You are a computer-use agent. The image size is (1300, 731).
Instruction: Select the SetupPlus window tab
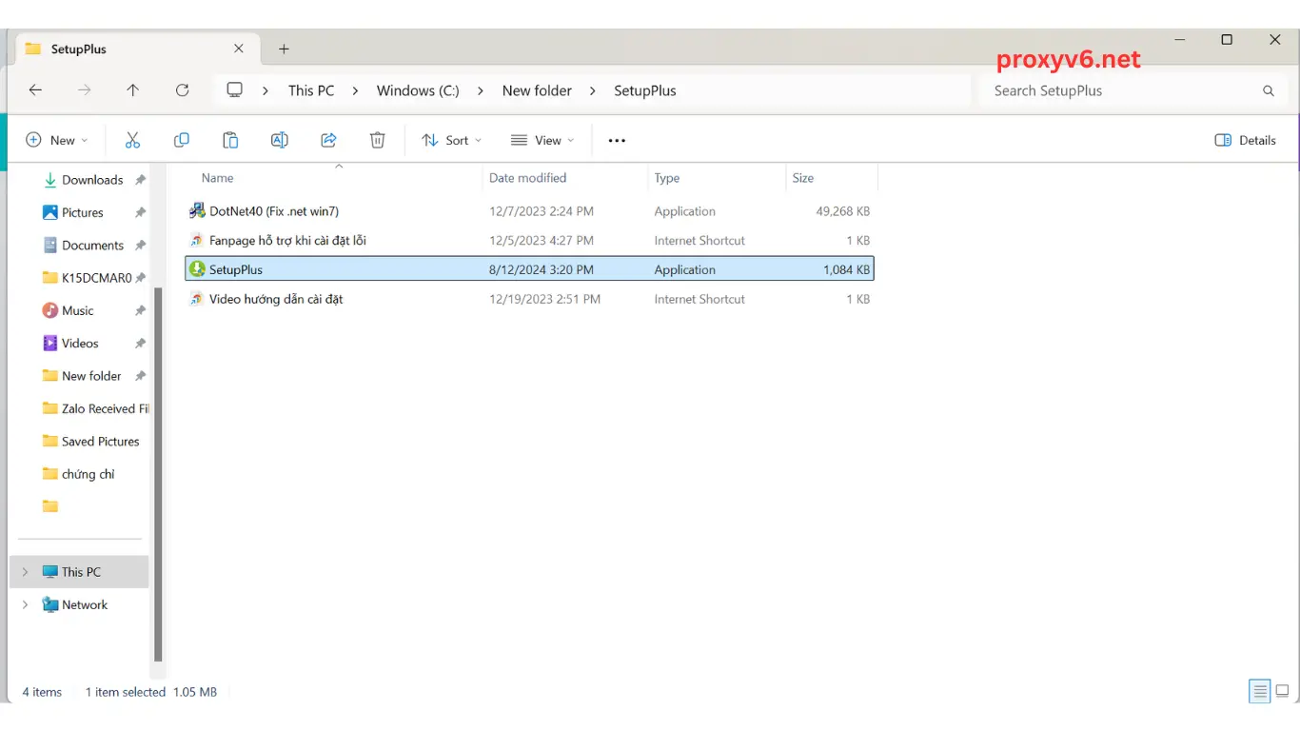[135, 49]
